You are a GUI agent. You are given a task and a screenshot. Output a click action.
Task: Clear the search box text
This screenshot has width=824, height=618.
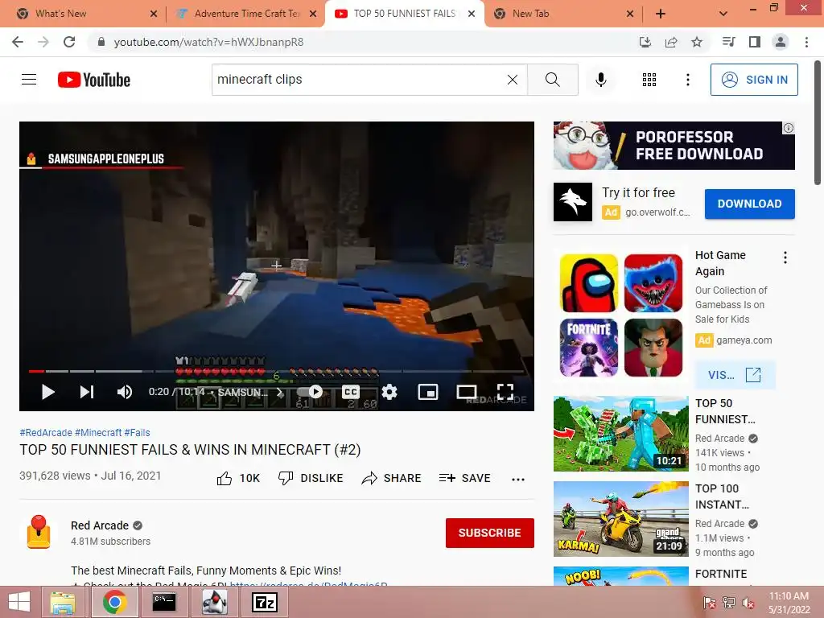pyautogui.click(x=513, y=80)
